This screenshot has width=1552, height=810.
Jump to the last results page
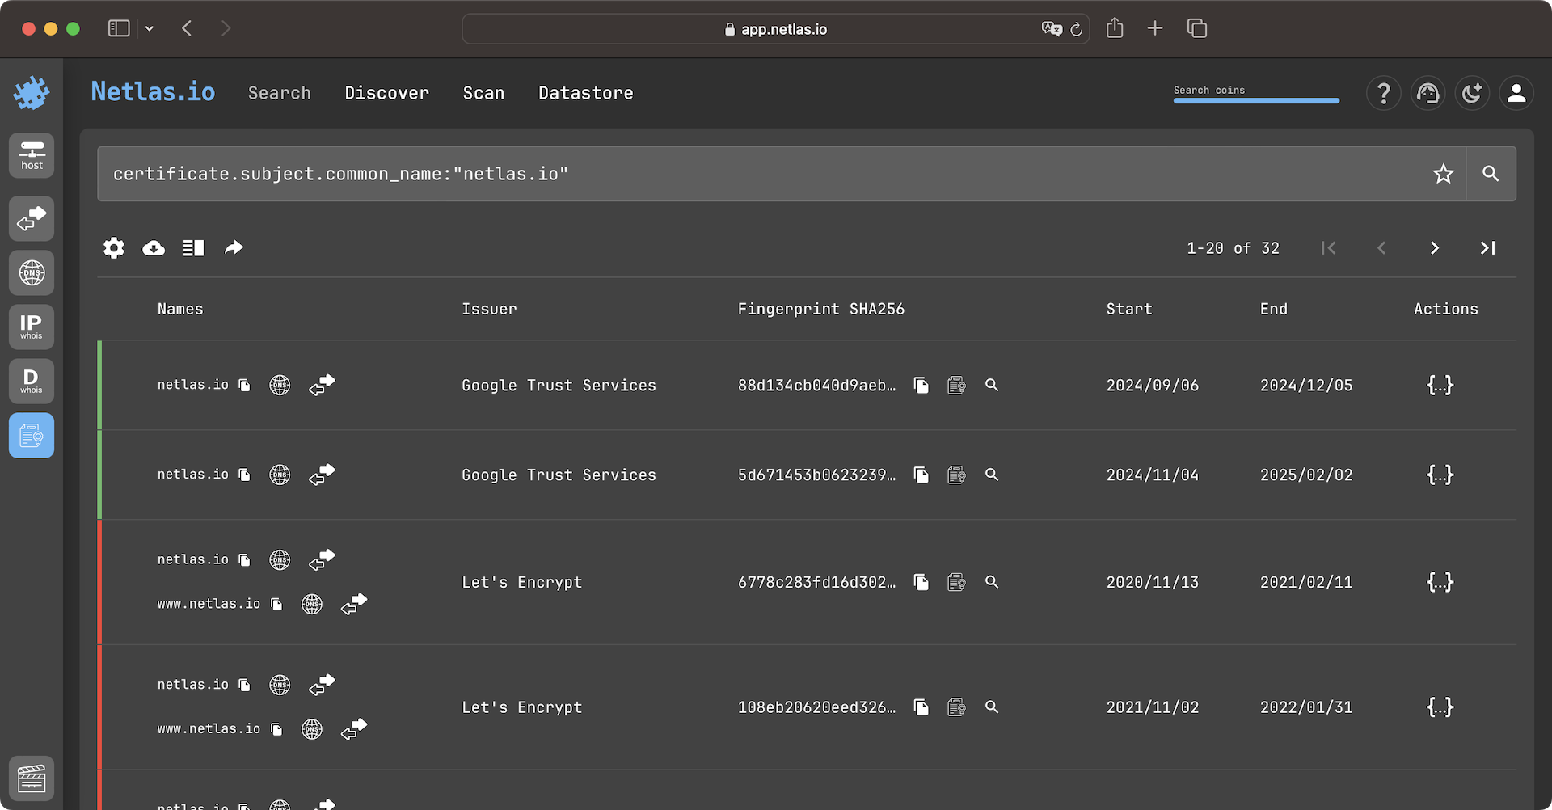point(1488,247)
